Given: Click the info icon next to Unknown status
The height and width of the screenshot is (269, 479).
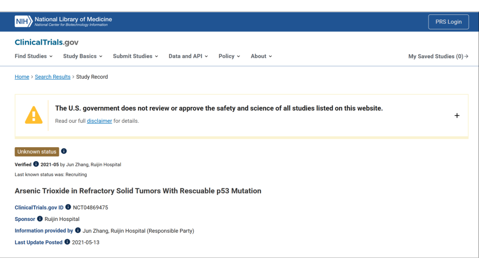Looking at the screenshot, I should 64,151.
